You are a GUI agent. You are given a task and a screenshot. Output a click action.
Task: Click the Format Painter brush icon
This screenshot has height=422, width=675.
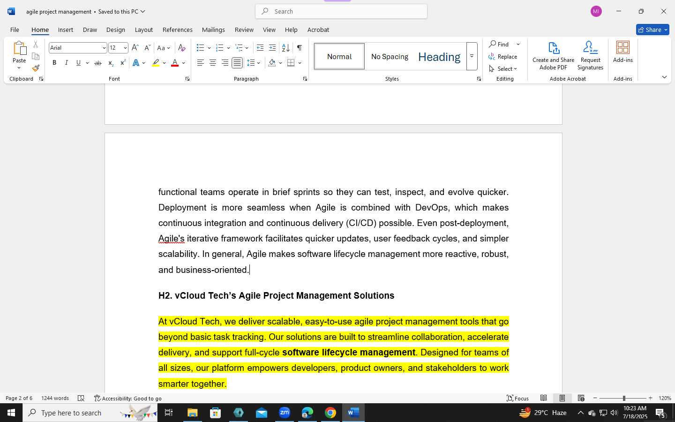pos(36,68)
